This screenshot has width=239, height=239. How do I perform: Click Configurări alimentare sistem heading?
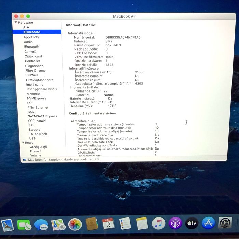93,113
